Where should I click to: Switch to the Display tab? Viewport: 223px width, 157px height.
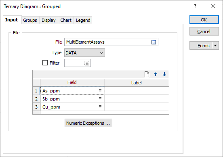[48, 20]
